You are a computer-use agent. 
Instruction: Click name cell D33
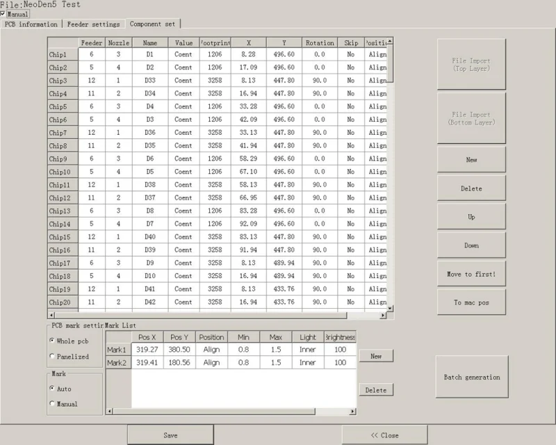pyautogui.click(x=150, y=80)
